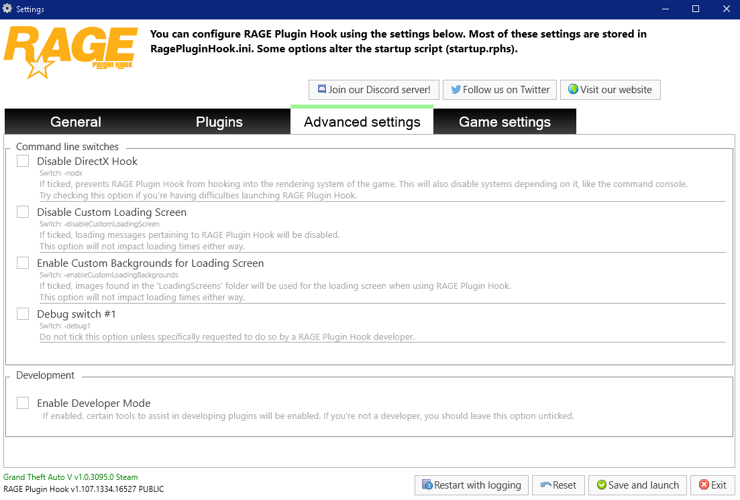
Task: Click the Restart with logging icon
Action: 427,485
